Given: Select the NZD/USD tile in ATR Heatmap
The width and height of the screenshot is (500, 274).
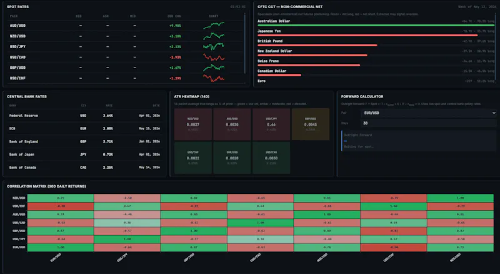Looking at the screenshot, I should [x=193, y=124].
